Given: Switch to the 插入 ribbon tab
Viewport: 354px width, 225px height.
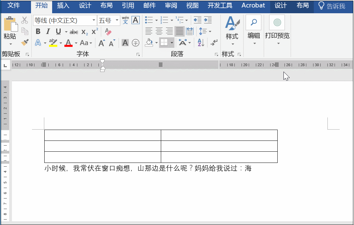Looking at the screenshot, I should tap(63, 5).
